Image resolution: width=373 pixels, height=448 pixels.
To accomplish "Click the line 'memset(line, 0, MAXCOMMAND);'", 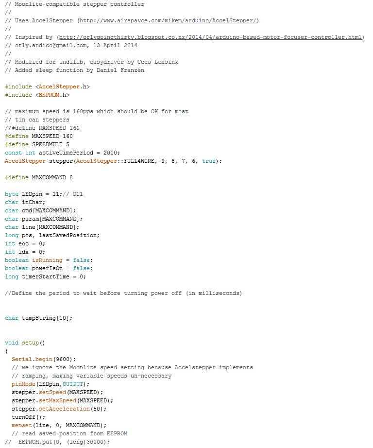I will tap(59, 426).
